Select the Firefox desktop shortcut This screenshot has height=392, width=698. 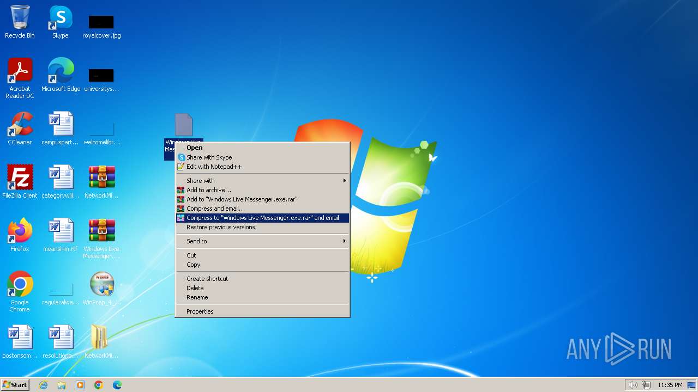20,235
